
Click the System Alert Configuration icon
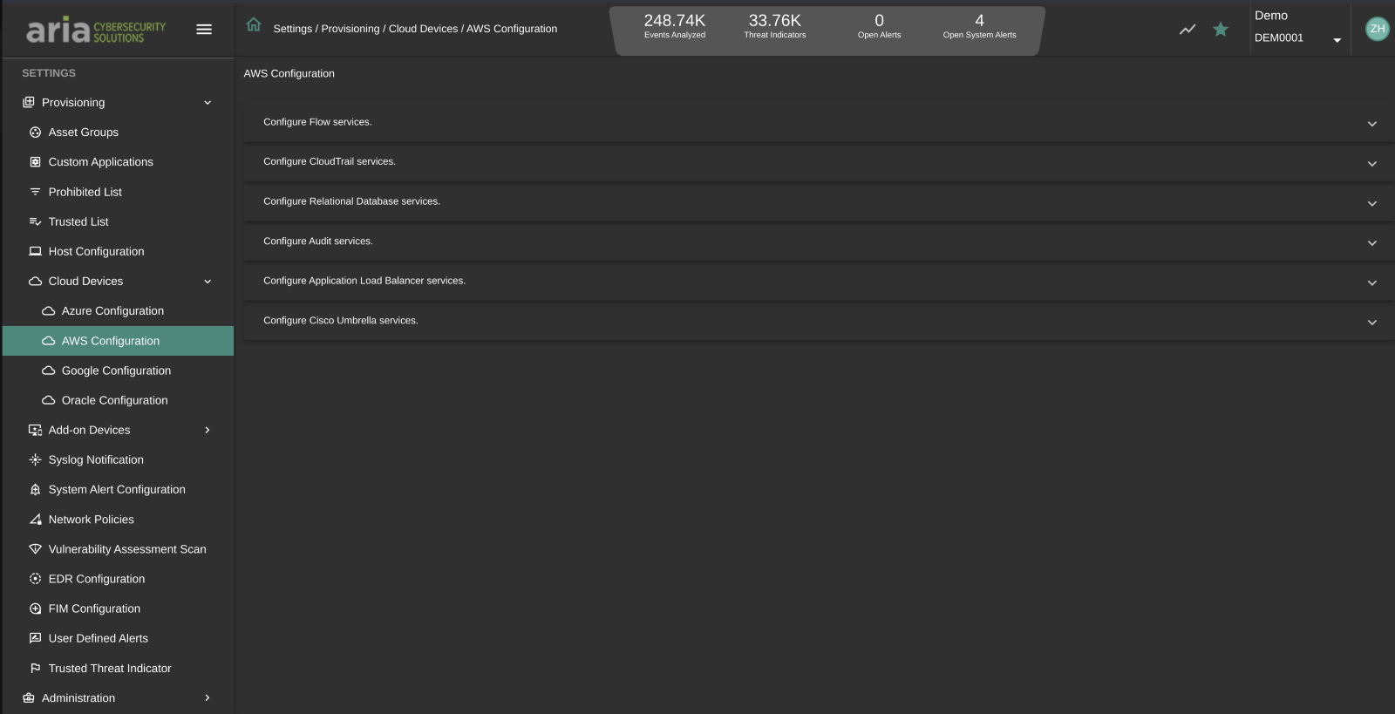coord(36,490)
